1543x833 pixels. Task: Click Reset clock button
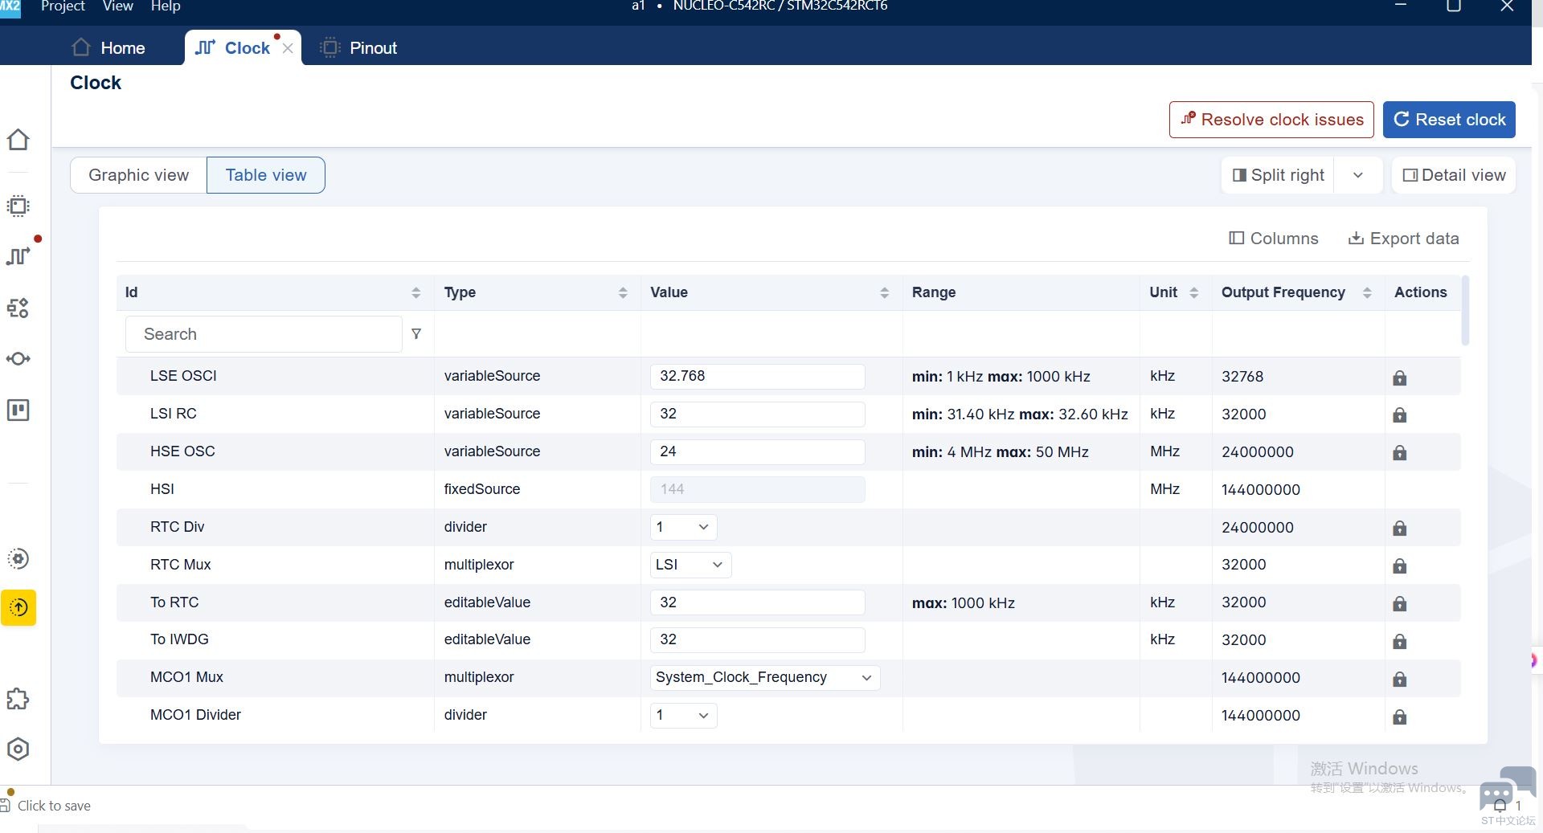(x=1449, y=120)
